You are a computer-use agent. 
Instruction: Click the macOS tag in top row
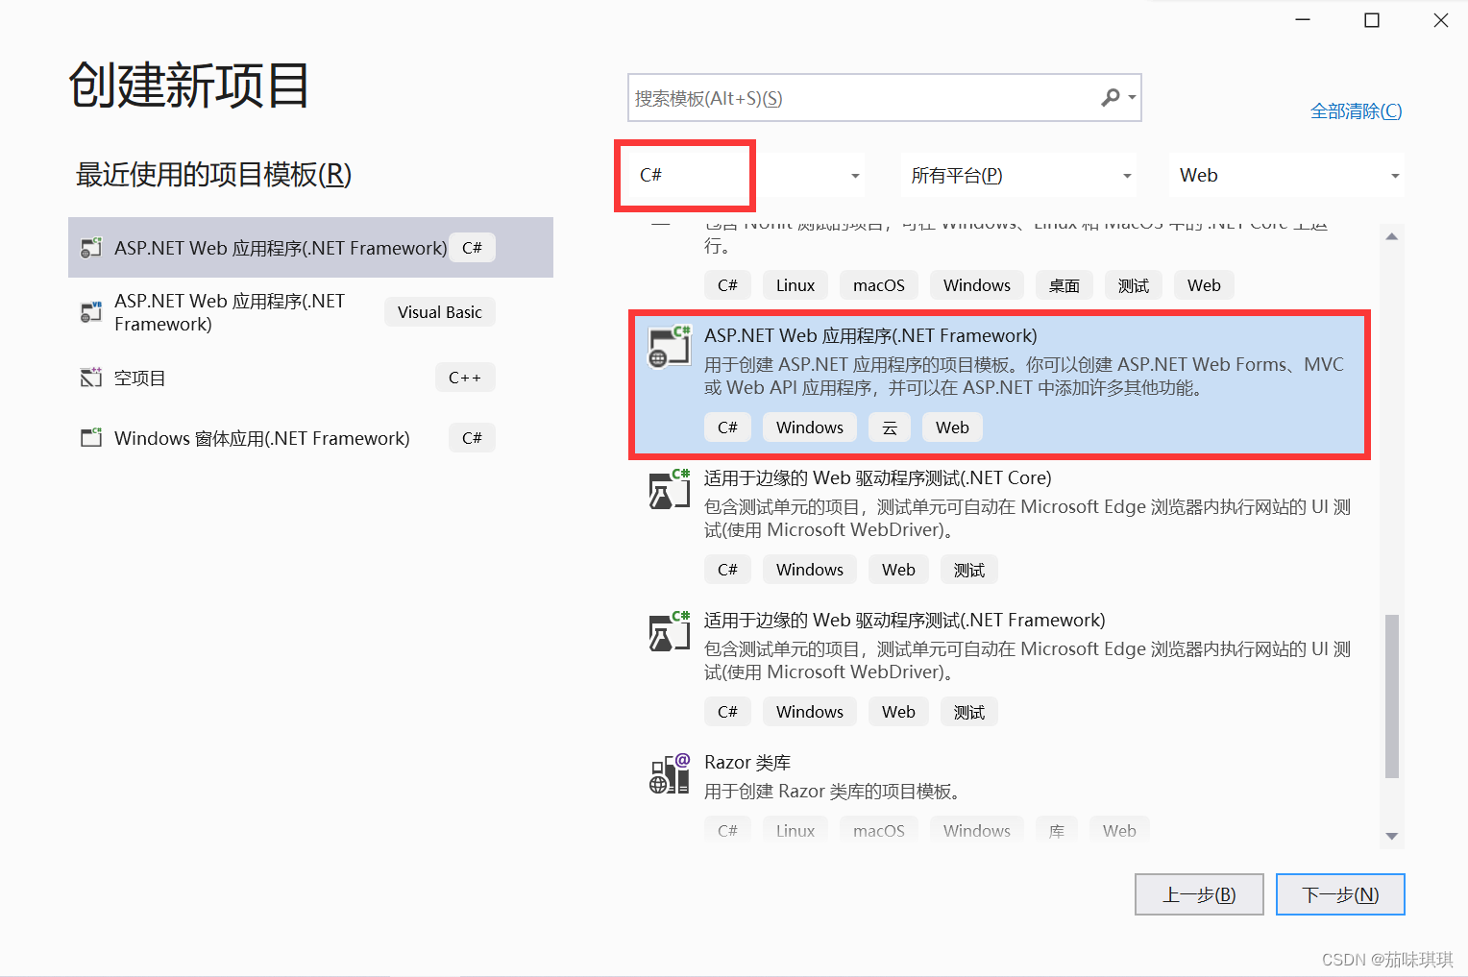[x=879, y=285]
